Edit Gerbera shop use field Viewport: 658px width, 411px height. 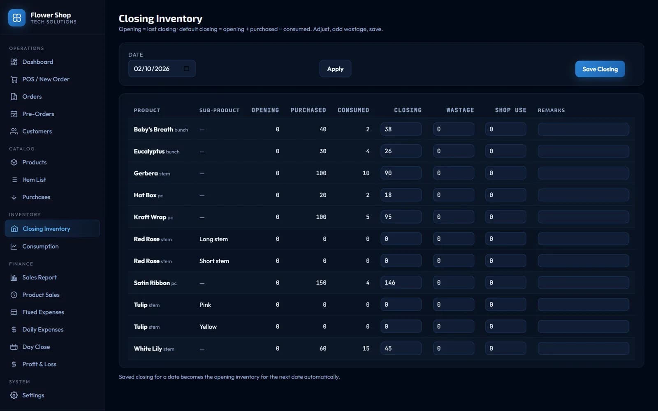coord(506,173)
